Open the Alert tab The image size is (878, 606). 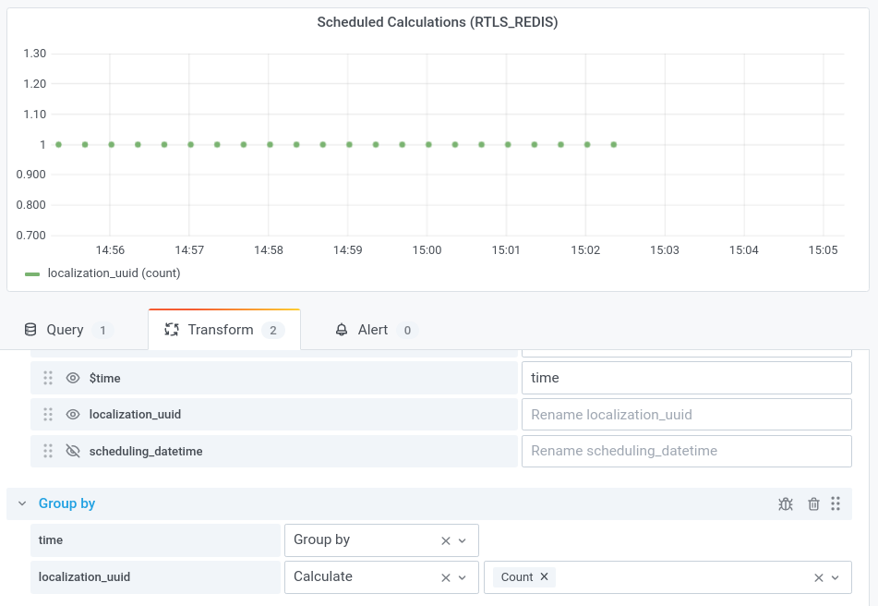[372, 329]
